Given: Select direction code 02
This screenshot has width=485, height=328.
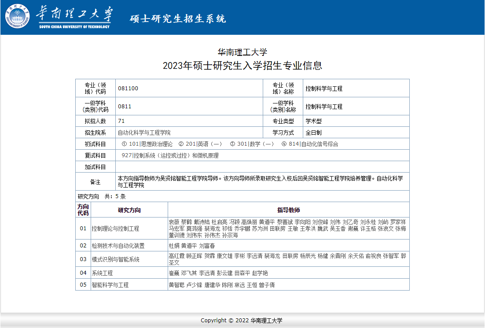Looking at the screenshot, I should click(83, 246).
